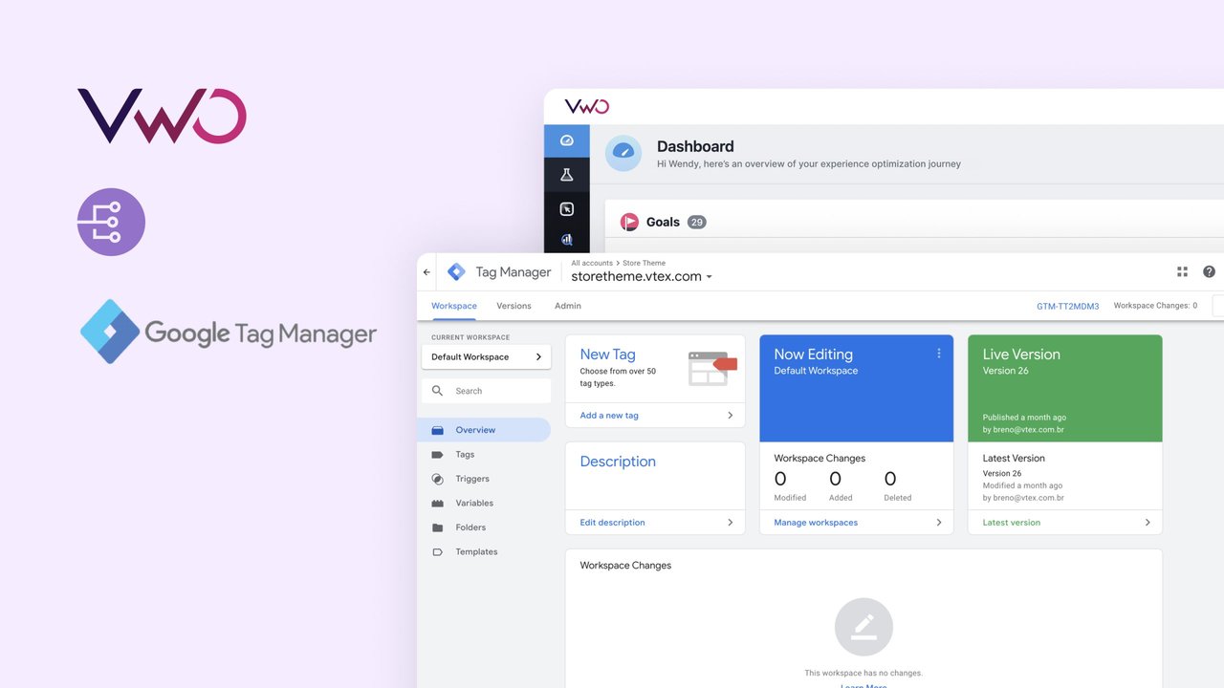Click the New Tag browser illustration
The width and height of the screenshot is (1224, 688).
712,368
